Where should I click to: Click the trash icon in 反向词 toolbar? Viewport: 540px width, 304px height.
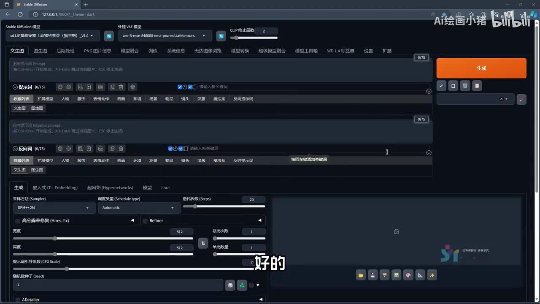point(121,149)
